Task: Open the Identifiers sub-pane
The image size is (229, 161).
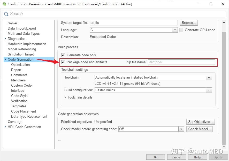Action: point(18,80)
